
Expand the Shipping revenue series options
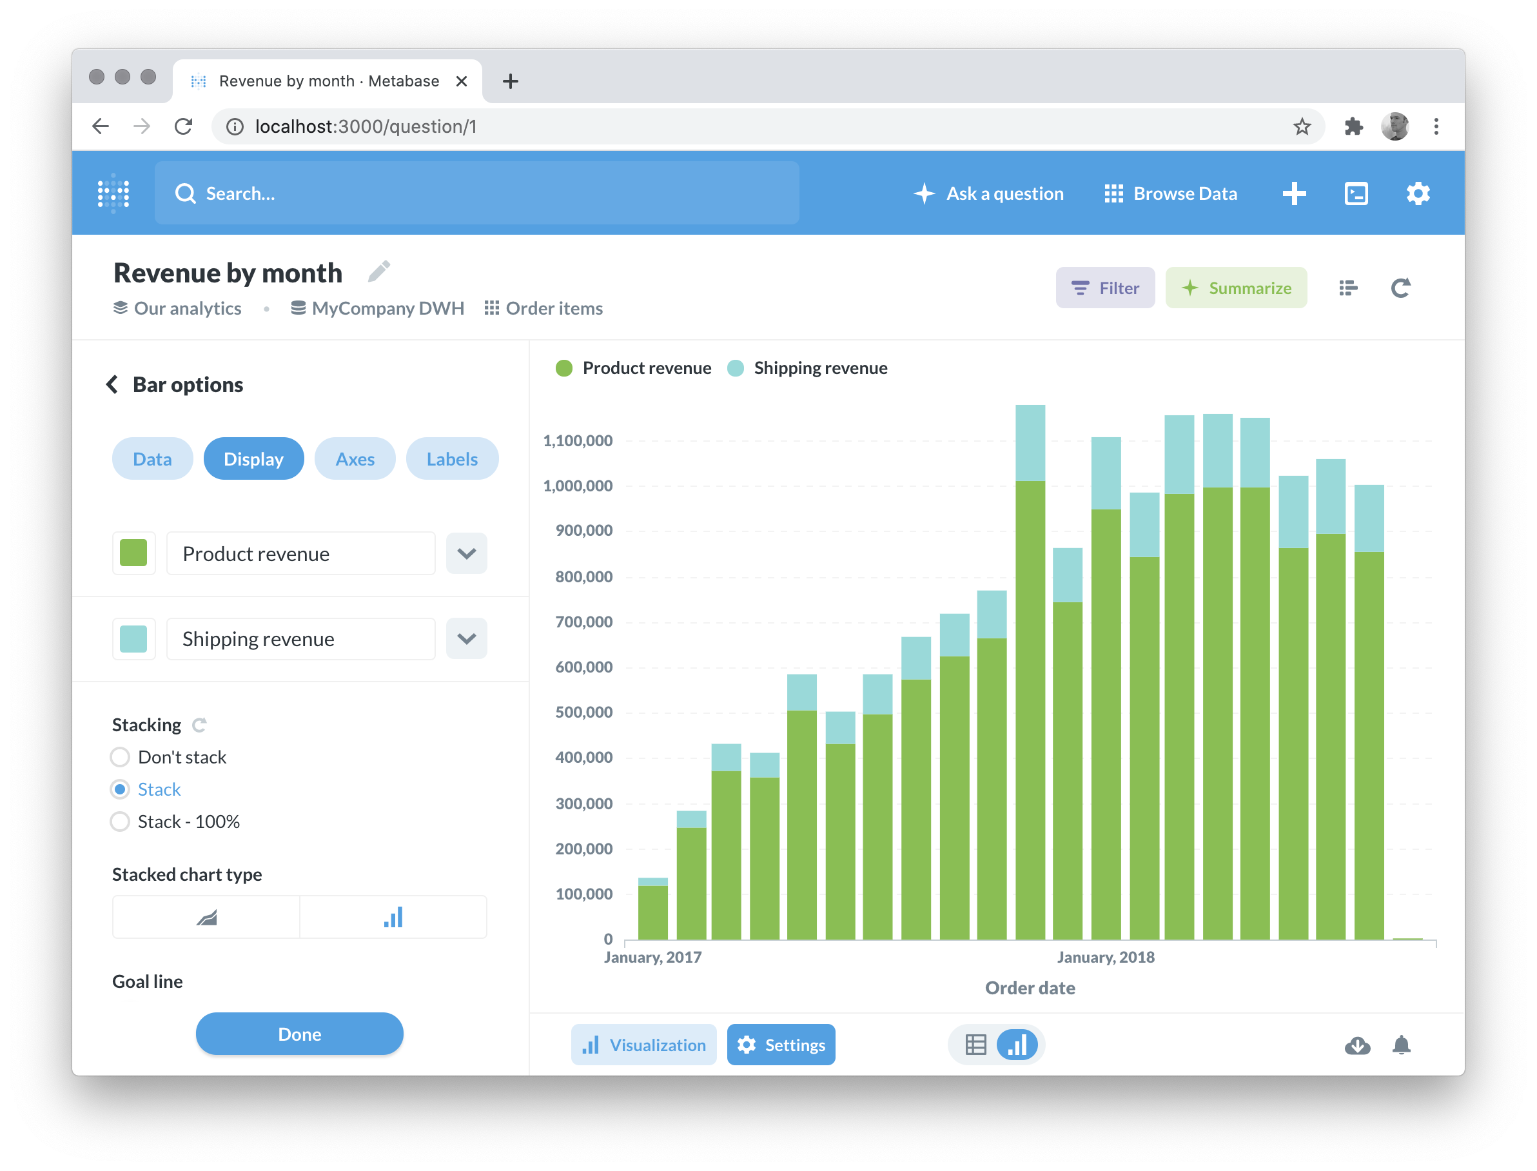[x=466, y=638]
